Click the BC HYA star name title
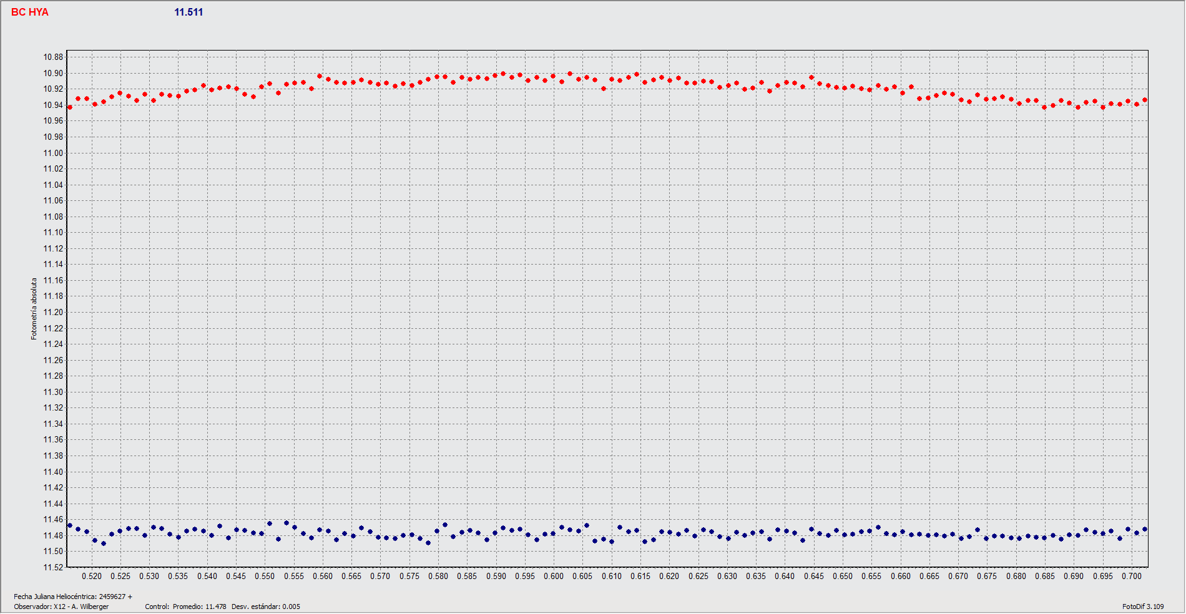Viewport: 1186px width, 614px height. 30,12
